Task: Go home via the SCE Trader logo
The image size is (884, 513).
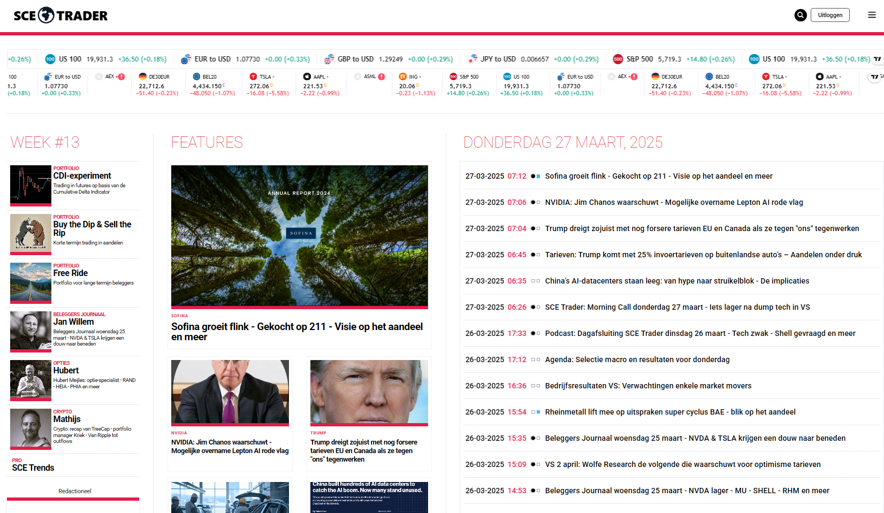Action: click(x=60, y=16)
